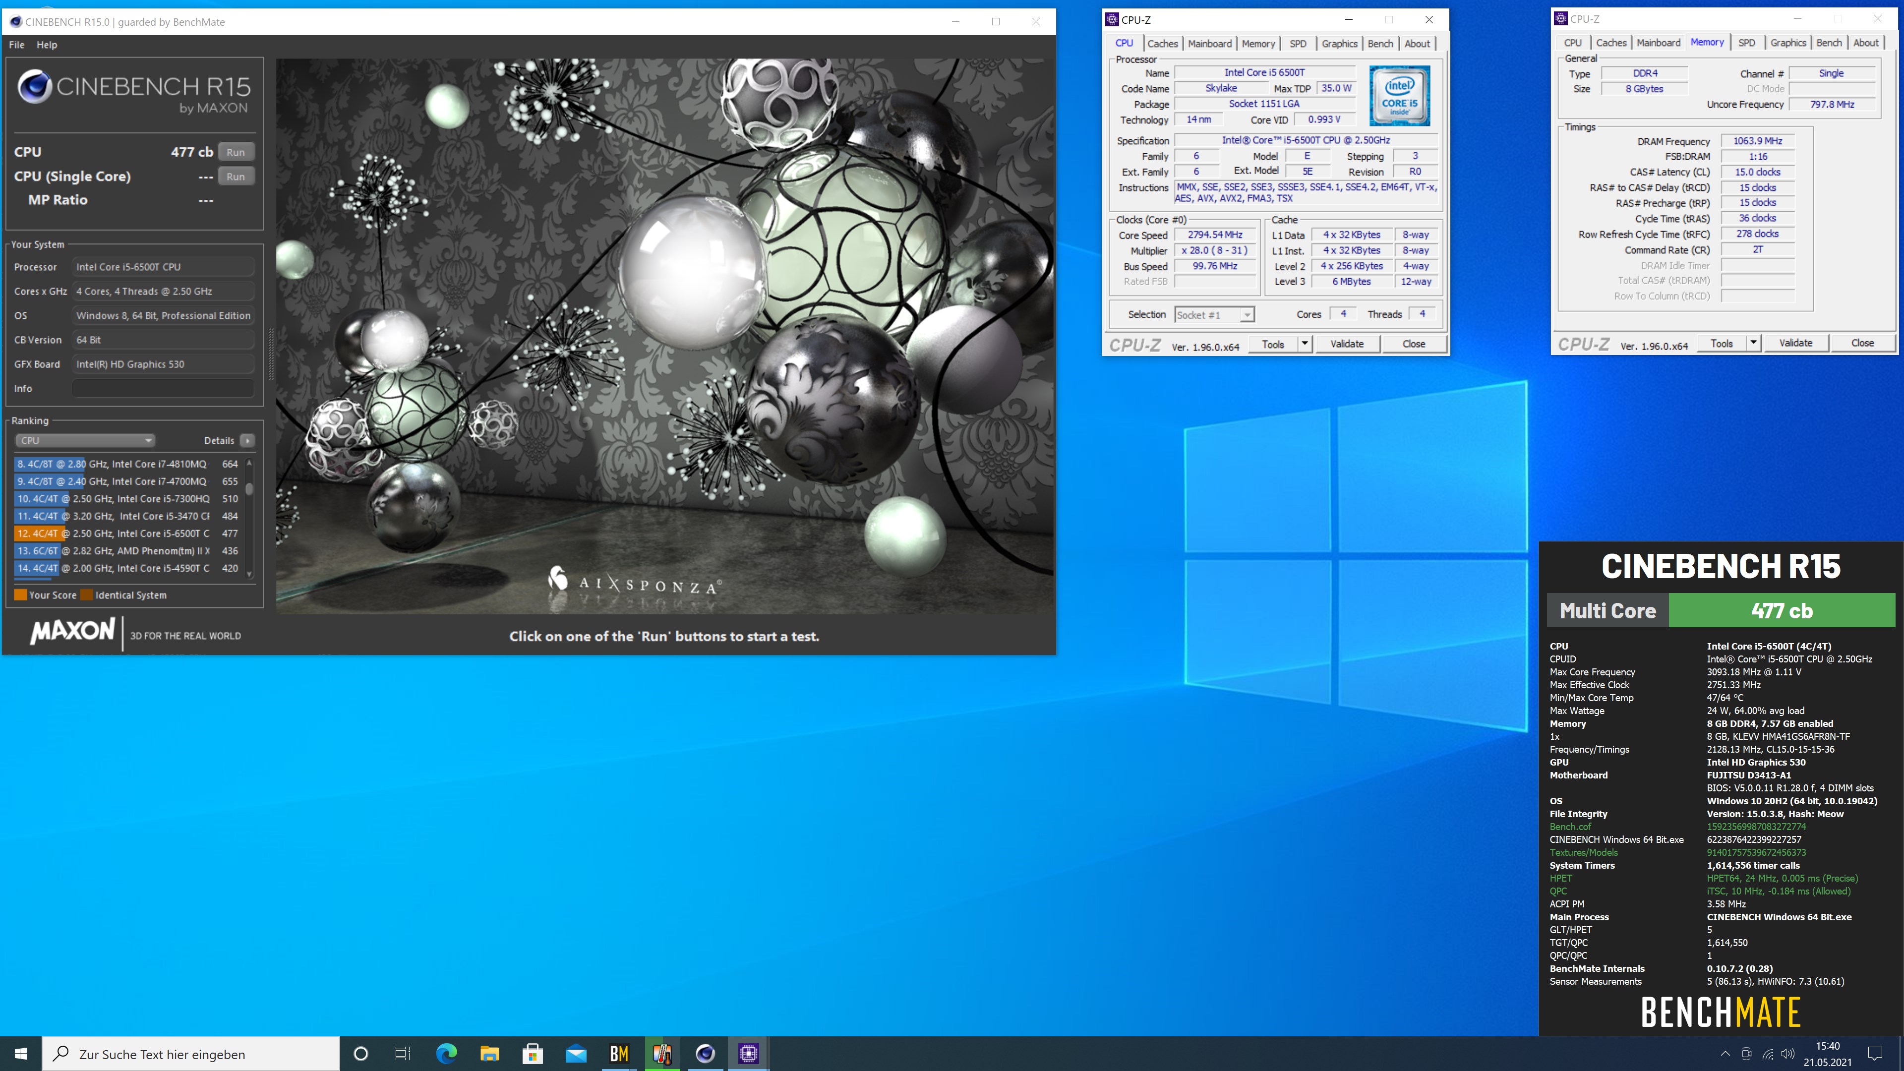The width and height of the screenshot is (1904, 1071).
Task: Switch to Memory tab in left CPU-Z
Action: (1258, 44)
